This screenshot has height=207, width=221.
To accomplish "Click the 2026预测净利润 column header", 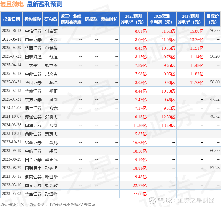I will pyautogui.click(x=162, y=19).
